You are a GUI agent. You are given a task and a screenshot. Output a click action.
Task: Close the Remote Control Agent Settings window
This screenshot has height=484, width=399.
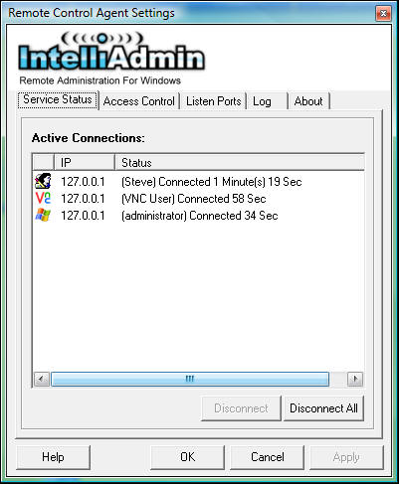click(383, 13)
